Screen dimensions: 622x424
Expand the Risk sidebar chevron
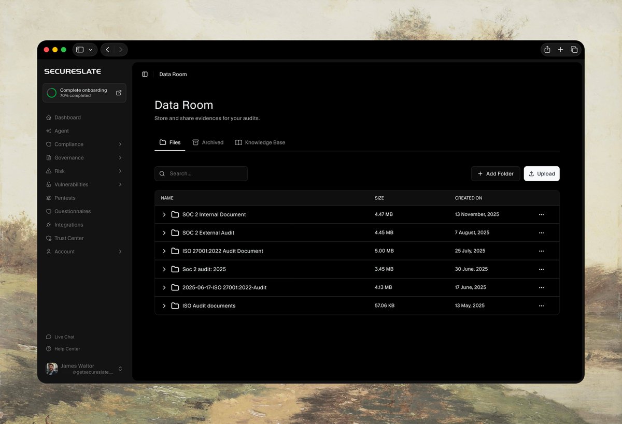(120, 171)
